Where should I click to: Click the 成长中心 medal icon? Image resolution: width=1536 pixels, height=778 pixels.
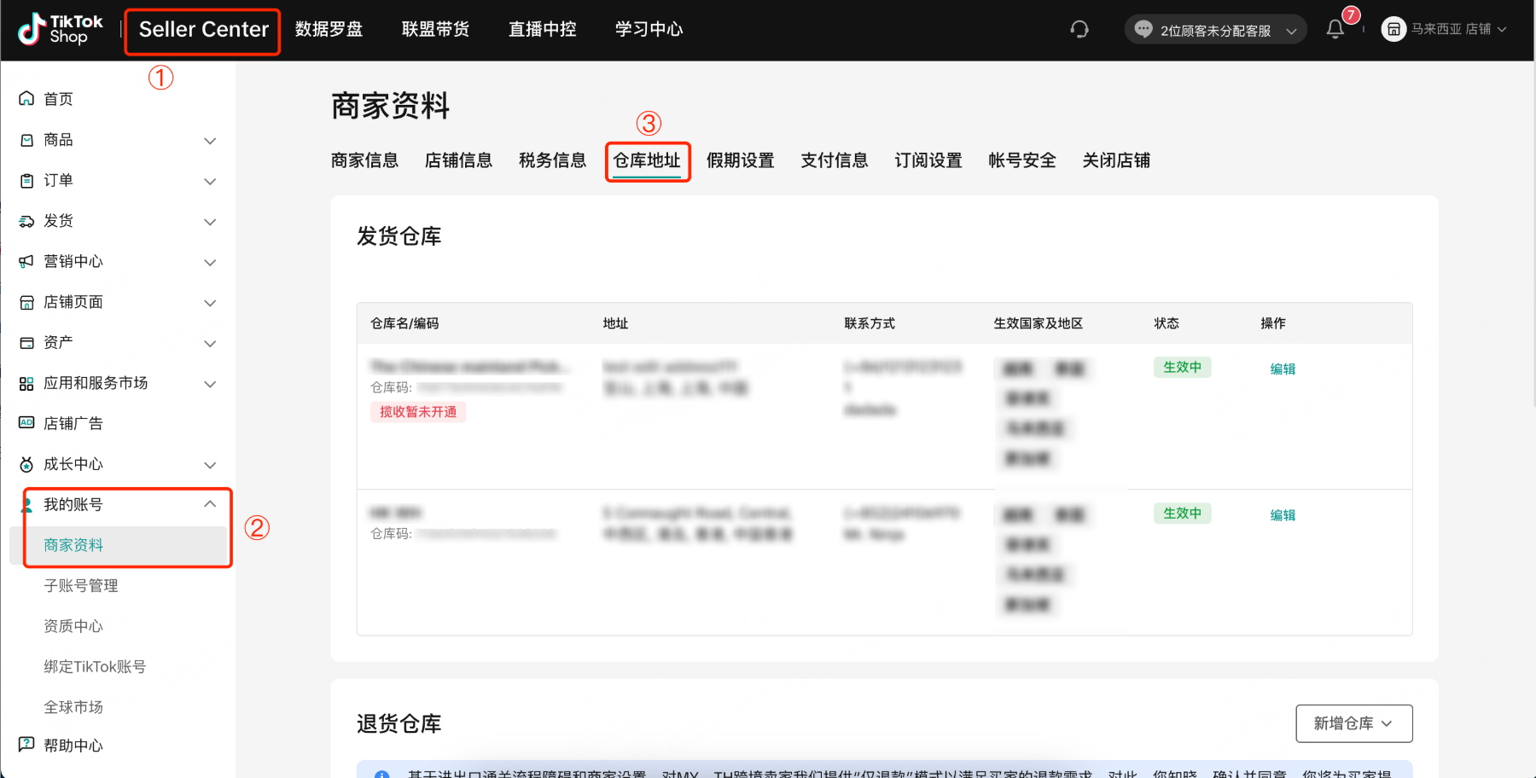click(x=26, y=464)
